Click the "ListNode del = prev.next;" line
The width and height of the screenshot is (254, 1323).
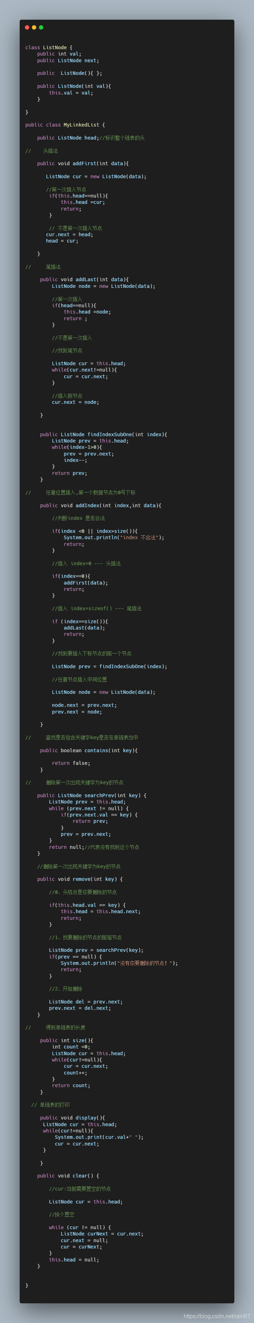pos(86,1001)
